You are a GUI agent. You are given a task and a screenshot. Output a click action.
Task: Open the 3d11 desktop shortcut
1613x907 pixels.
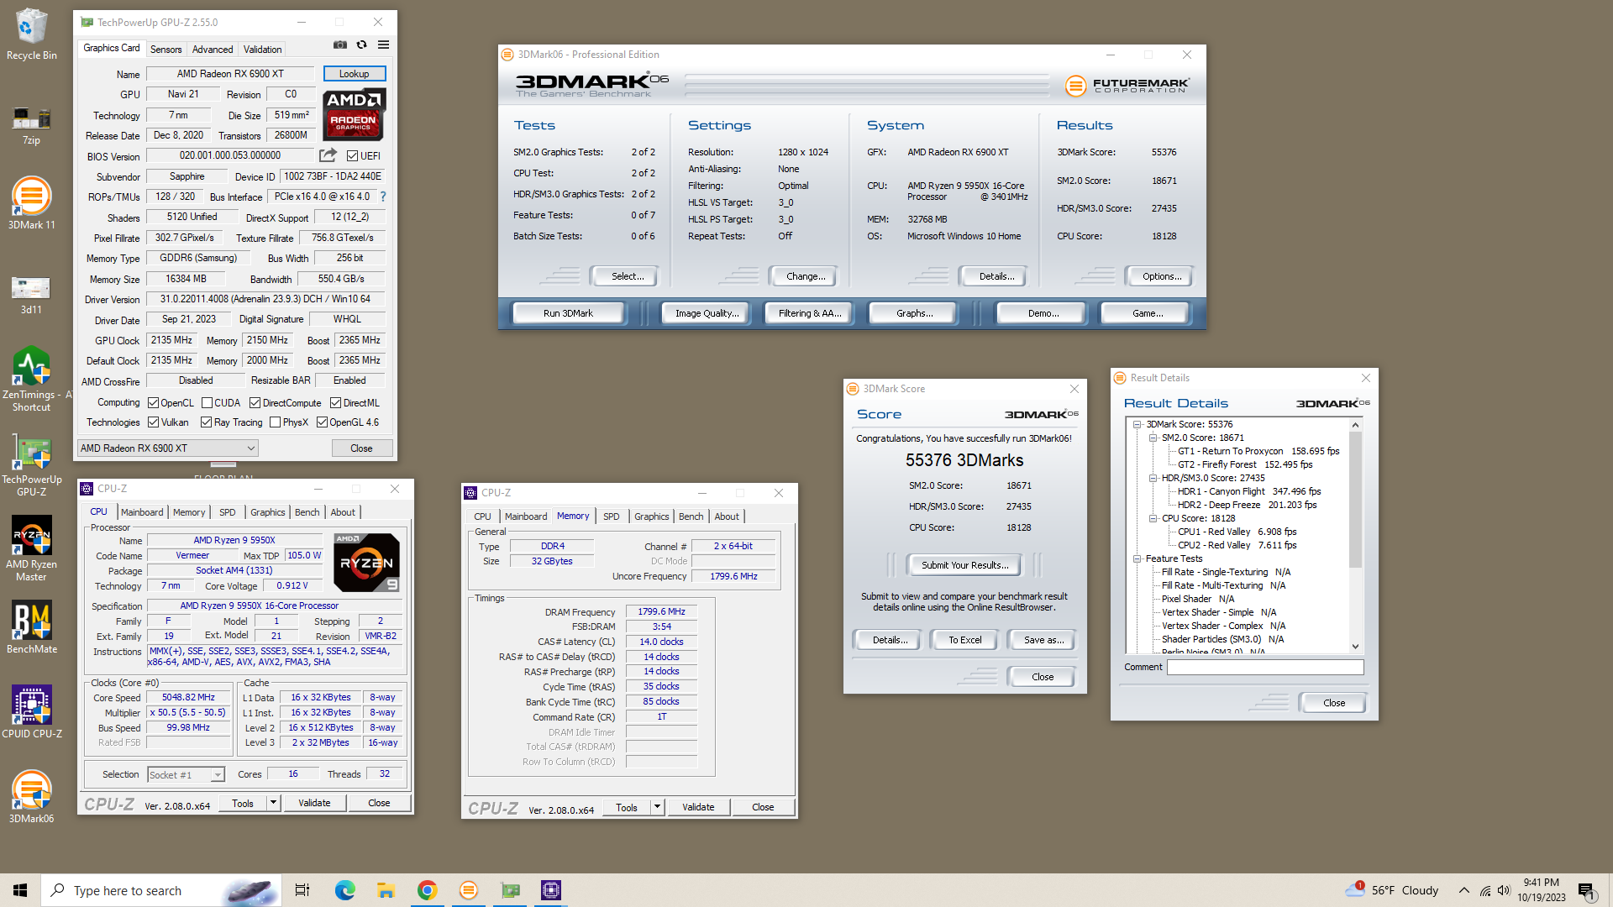point(31,294)
